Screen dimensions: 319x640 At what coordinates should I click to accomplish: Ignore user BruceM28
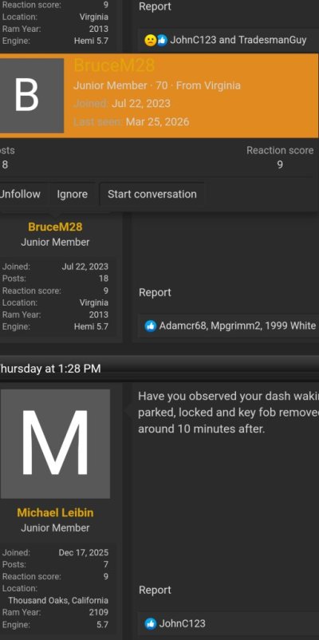(x=73, y=194)
